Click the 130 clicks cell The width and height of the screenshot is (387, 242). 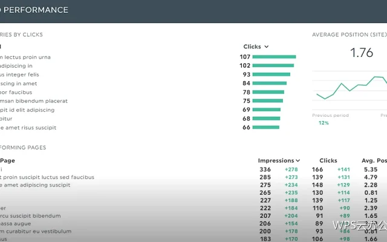pyautogui.click(x=317, y=192)
